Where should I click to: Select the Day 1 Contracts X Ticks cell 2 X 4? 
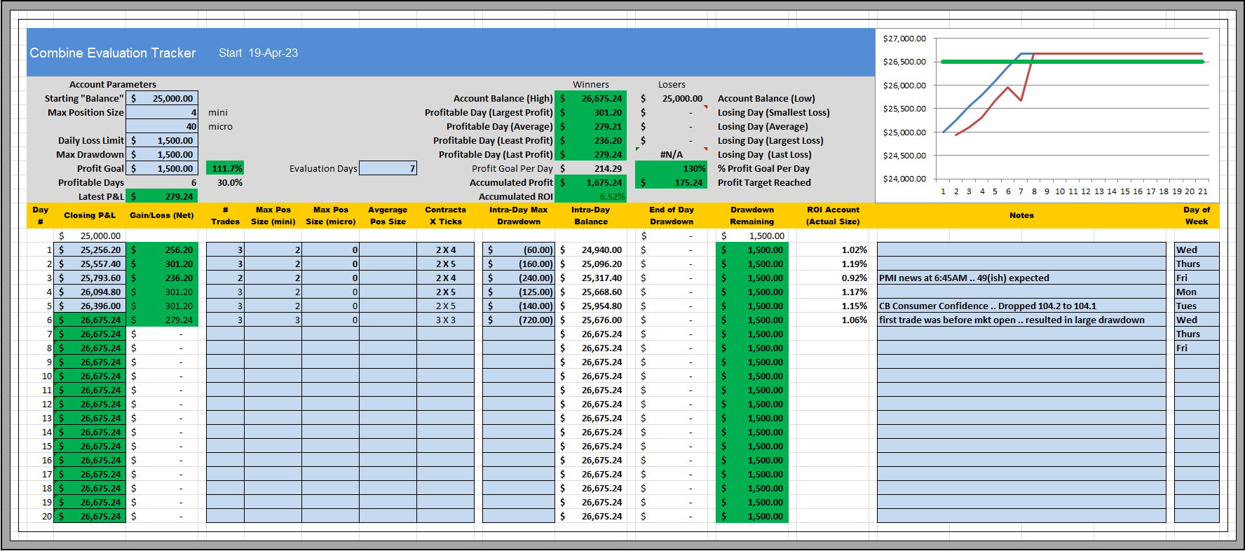(x=445, y=250)
